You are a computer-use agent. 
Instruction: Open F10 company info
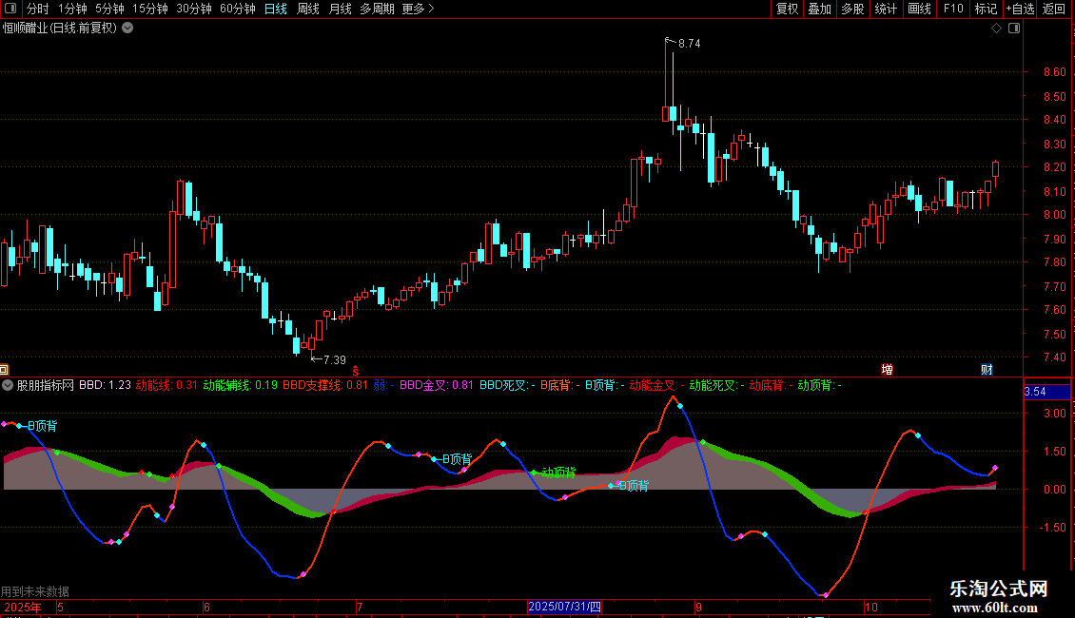pos(953,9)
